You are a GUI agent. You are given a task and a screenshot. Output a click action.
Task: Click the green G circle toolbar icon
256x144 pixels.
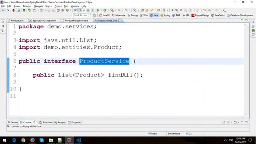pyautogui.click(x=67, y=10)
